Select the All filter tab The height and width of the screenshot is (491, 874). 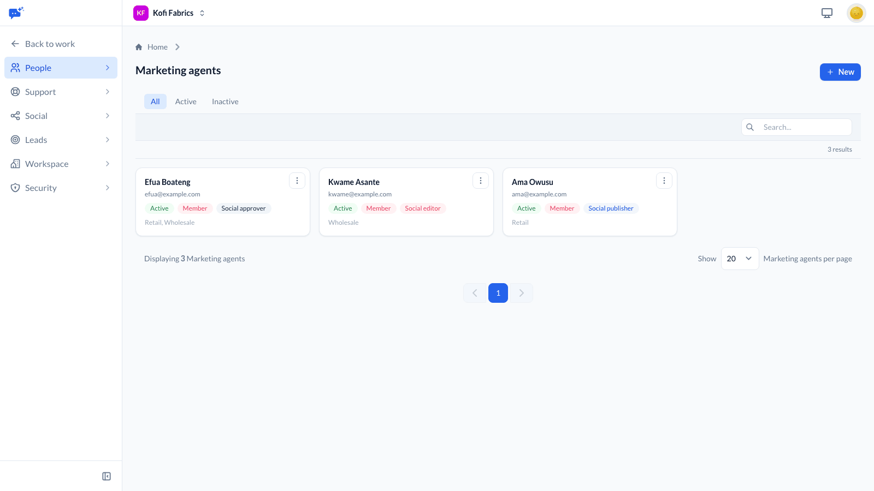pyautogui.click(x=155, y=101)
